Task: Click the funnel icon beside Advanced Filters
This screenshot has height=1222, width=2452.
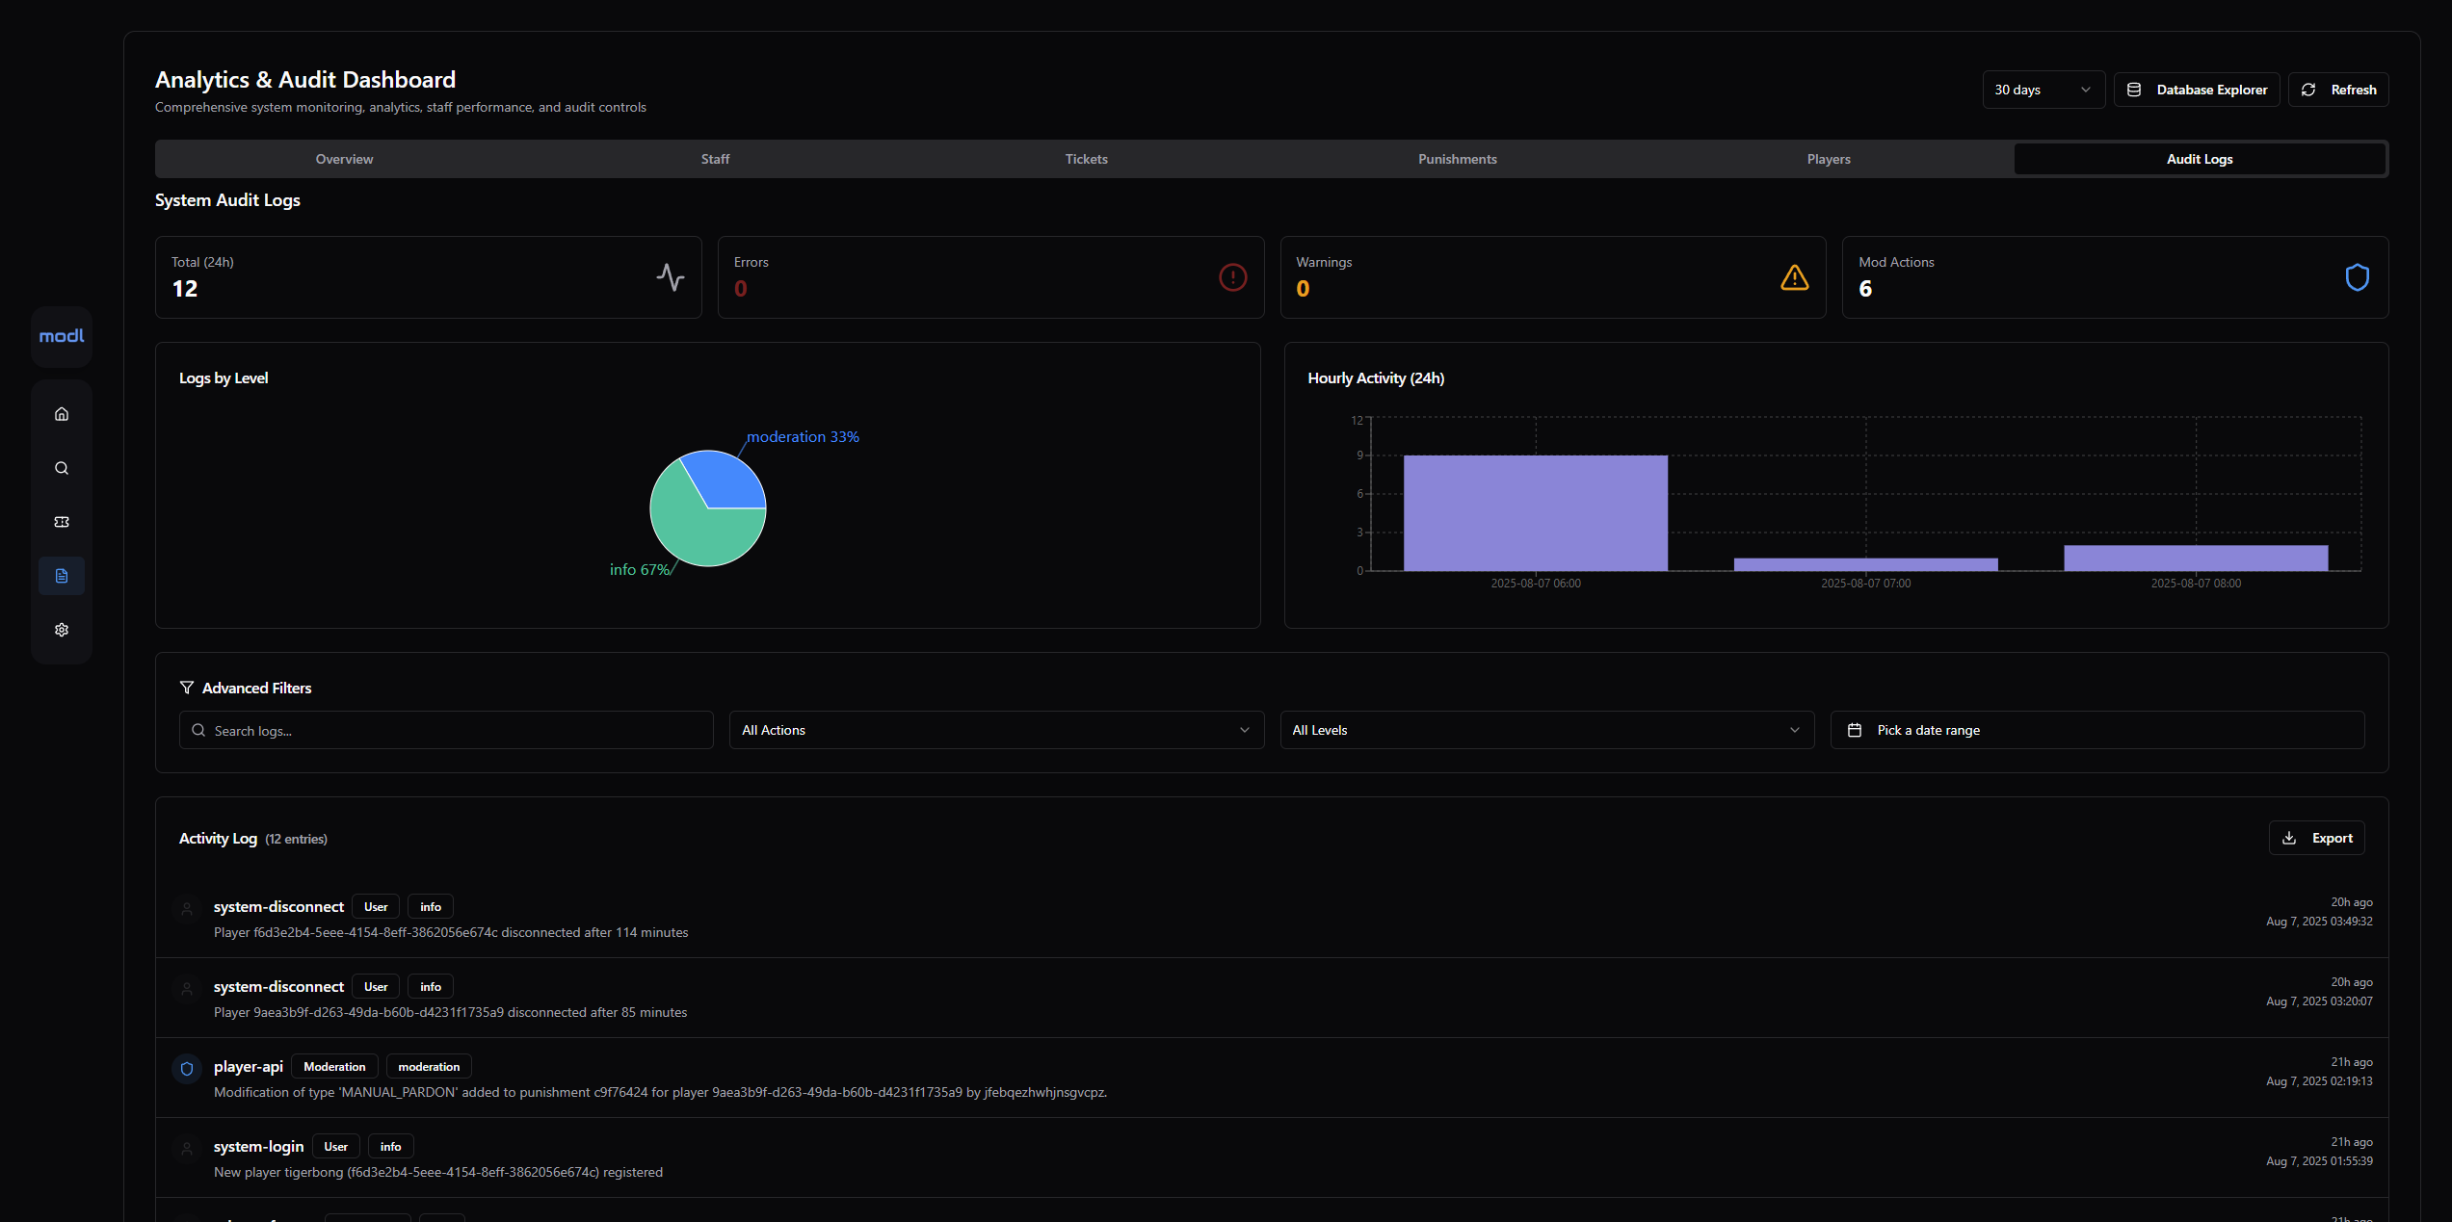Action: [x=187, y=688]
